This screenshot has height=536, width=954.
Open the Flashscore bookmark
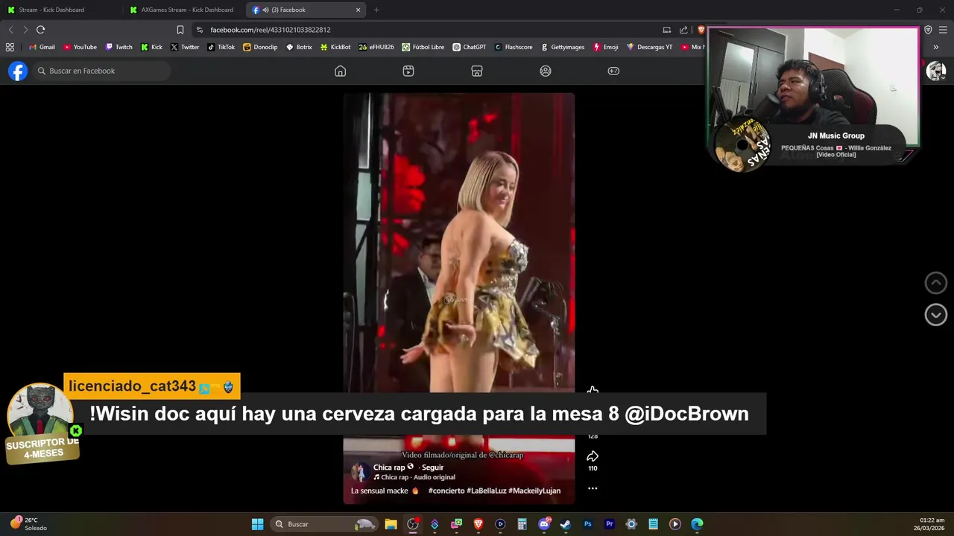[x=514, y=47]
